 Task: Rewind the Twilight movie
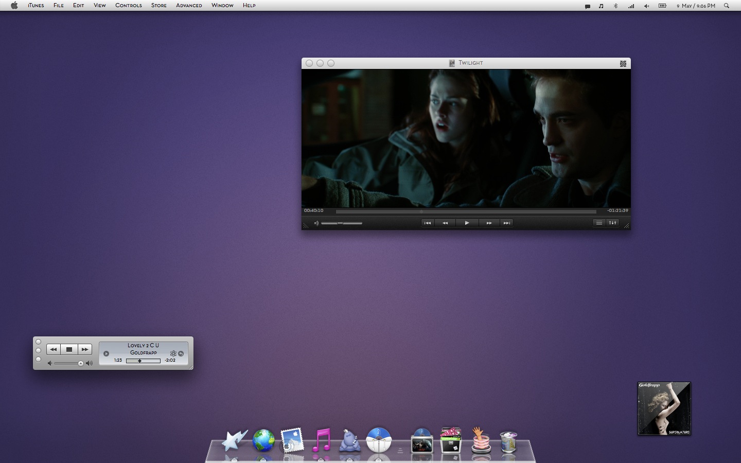(x=445, y=223)
